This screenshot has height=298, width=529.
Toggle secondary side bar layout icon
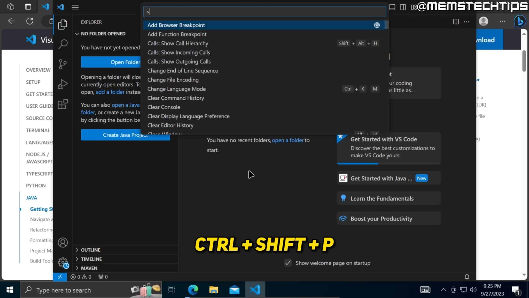pyautogui.click(x=403, y=7)
